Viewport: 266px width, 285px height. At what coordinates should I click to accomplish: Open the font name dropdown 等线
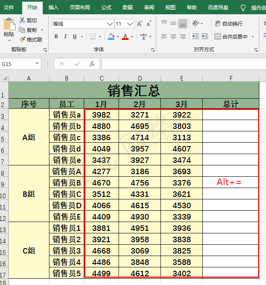click(110, 24)
